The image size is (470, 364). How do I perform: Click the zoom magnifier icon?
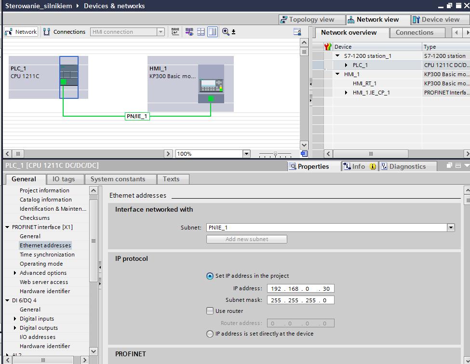pyautogui.click(x=226, y=31)
